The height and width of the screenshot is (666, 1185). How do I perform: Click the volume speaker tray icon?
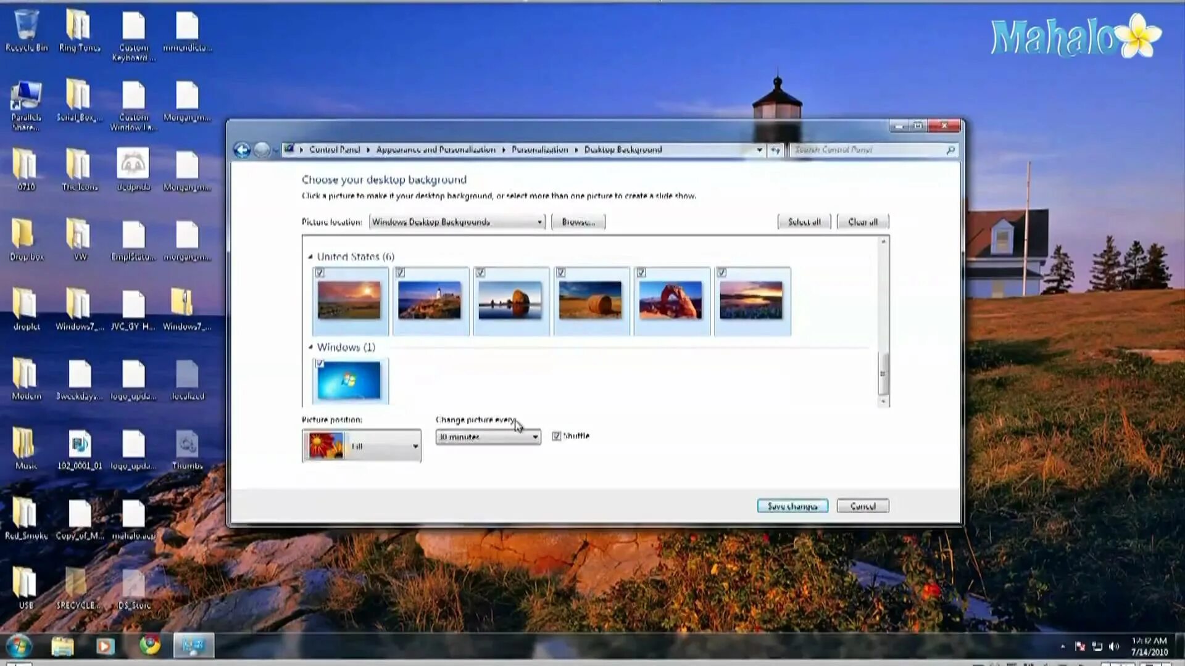tap(1113, 646)
